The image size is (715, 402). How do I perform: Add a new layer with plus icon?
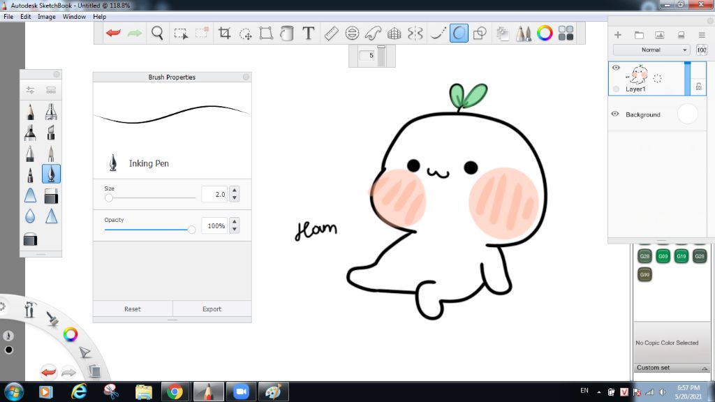click(618, 35)
